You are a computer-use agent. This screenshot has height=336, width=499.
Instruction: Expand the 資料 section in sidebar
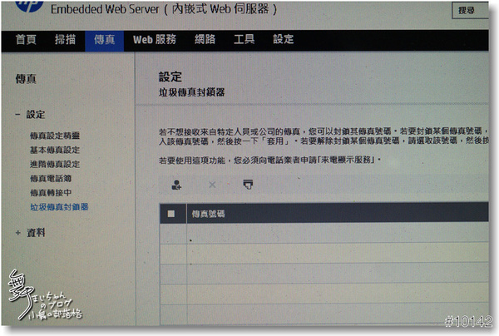point(18,233)
